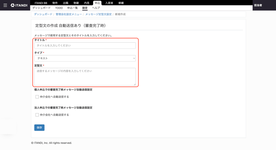Click the 担当者 user menu
Screen dimensions: 276x150
(258, 5)
